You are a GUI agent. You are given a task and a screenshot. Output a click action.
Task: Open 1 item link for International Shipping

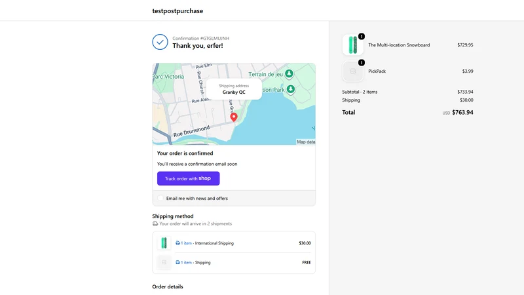[x=187, y=243]
